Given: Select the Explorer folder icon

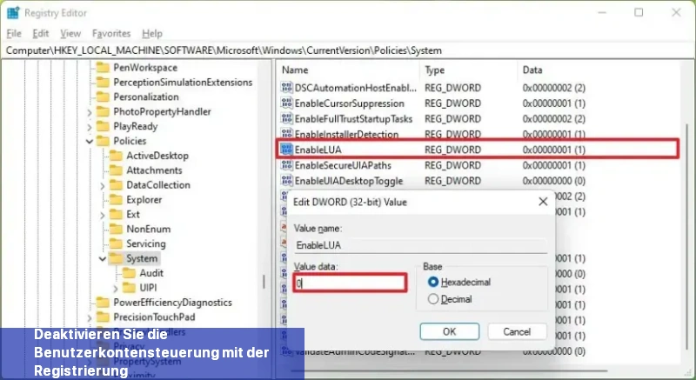Looking at the screenshot, I should click(116, 199).
